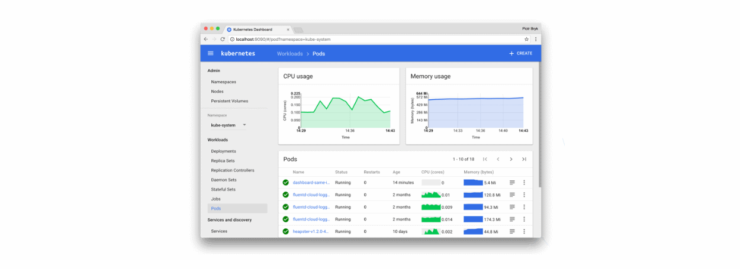Open fluentd-cloud-logg... pod with 0.01 CPU
Screen dimensions: 740x269
coord(311,195)
